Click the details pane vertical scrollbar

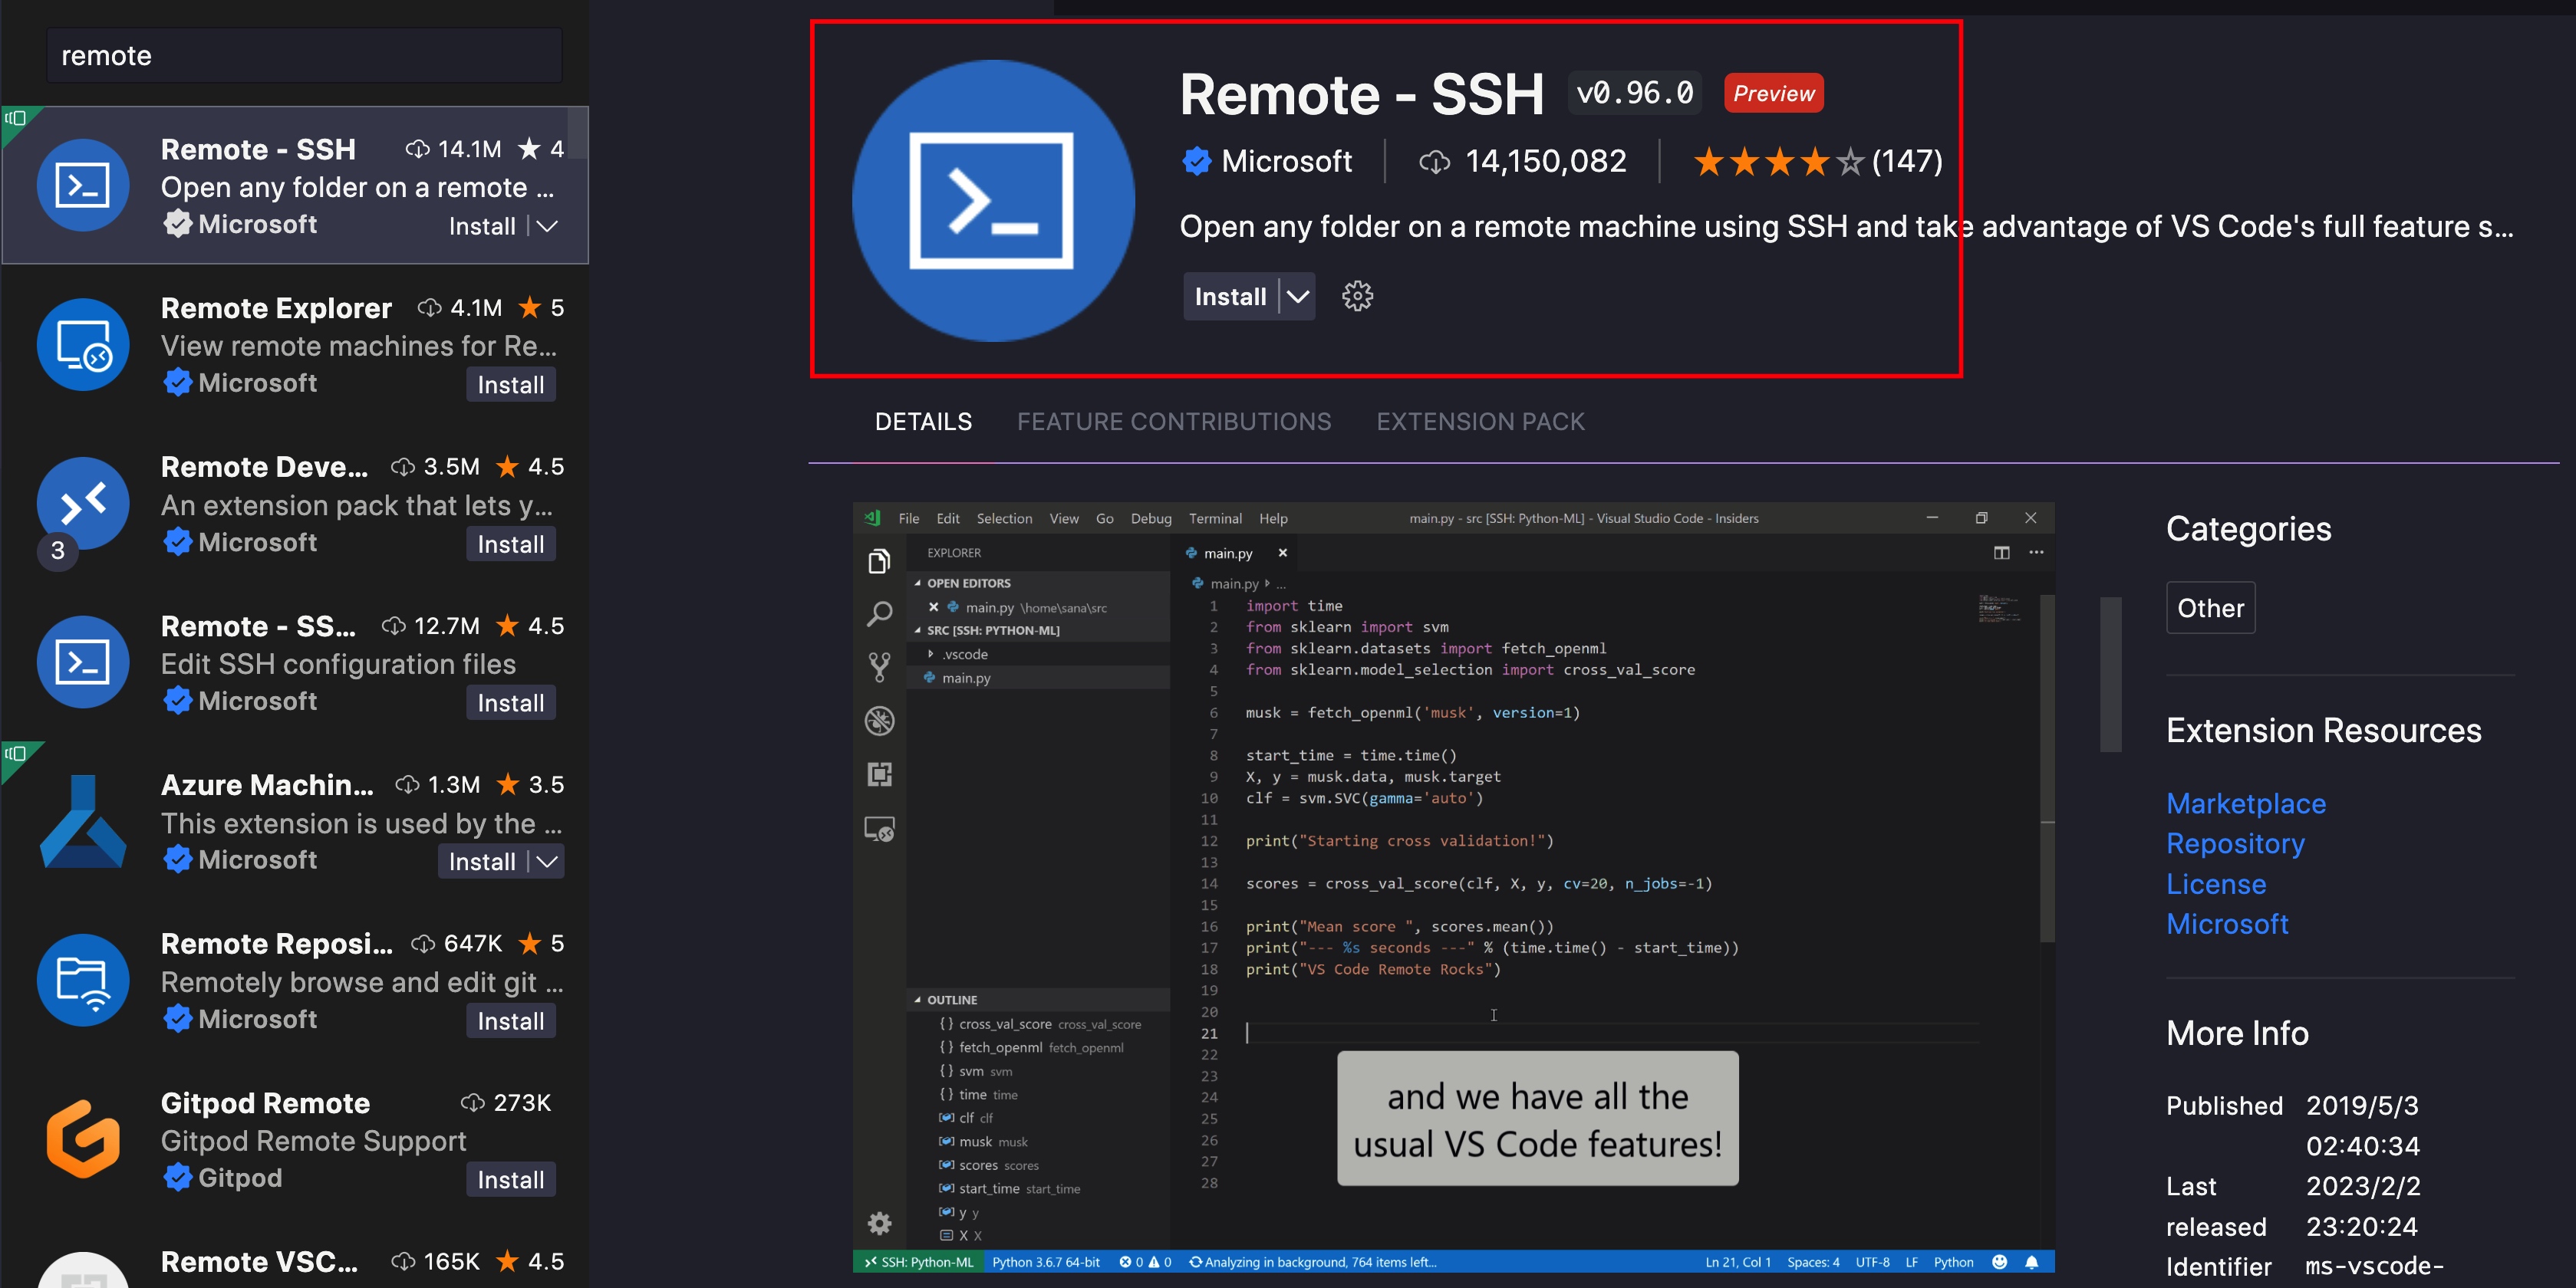click(2110, 675)
